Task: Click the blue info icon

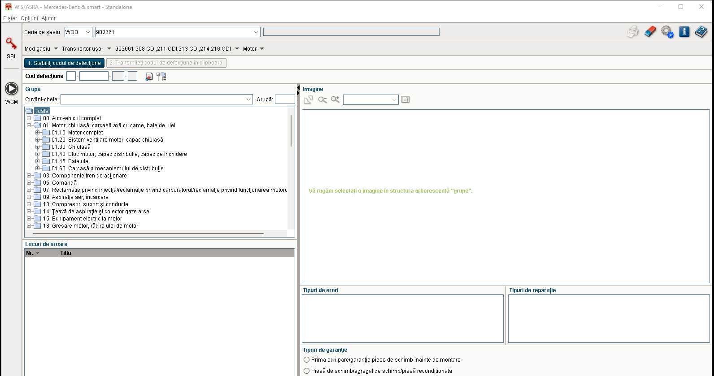Action: [x=684, y=32]
